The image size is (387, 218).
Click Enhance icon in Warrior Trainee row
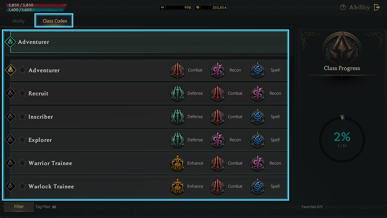(178, 163)
